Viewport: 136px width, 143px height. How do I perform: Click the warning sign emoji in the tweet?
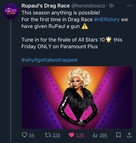pos(85,26)
